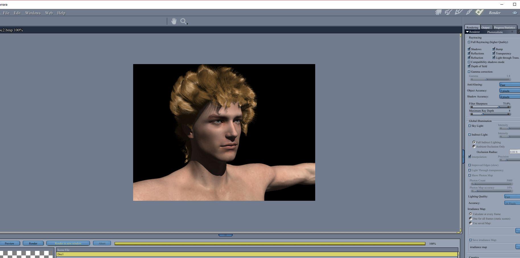Tick the Light Through transparency checkbox
The height and width of the screenshot is (258, 520).
click(470, 170)
